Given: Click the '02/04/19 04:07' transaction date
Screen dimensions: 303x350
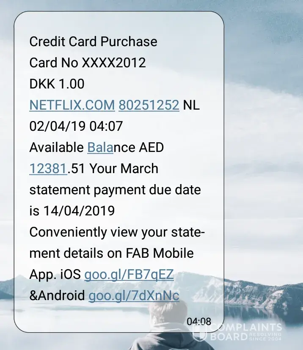Looking at the screenshot, I should [x=76, y=126].
